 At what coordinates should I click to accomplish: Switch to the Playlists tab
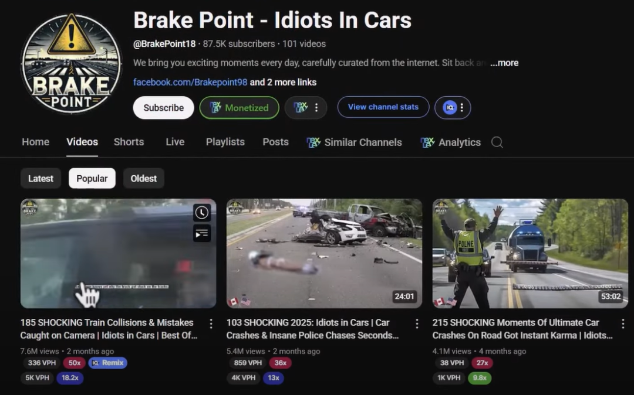225,142
